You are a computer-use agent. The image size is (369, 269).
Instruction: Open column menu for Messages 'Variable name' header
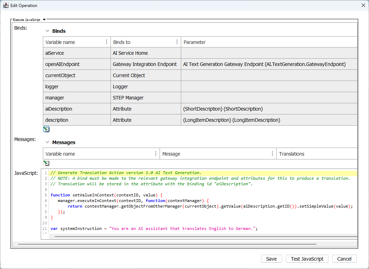coord(156,154)
